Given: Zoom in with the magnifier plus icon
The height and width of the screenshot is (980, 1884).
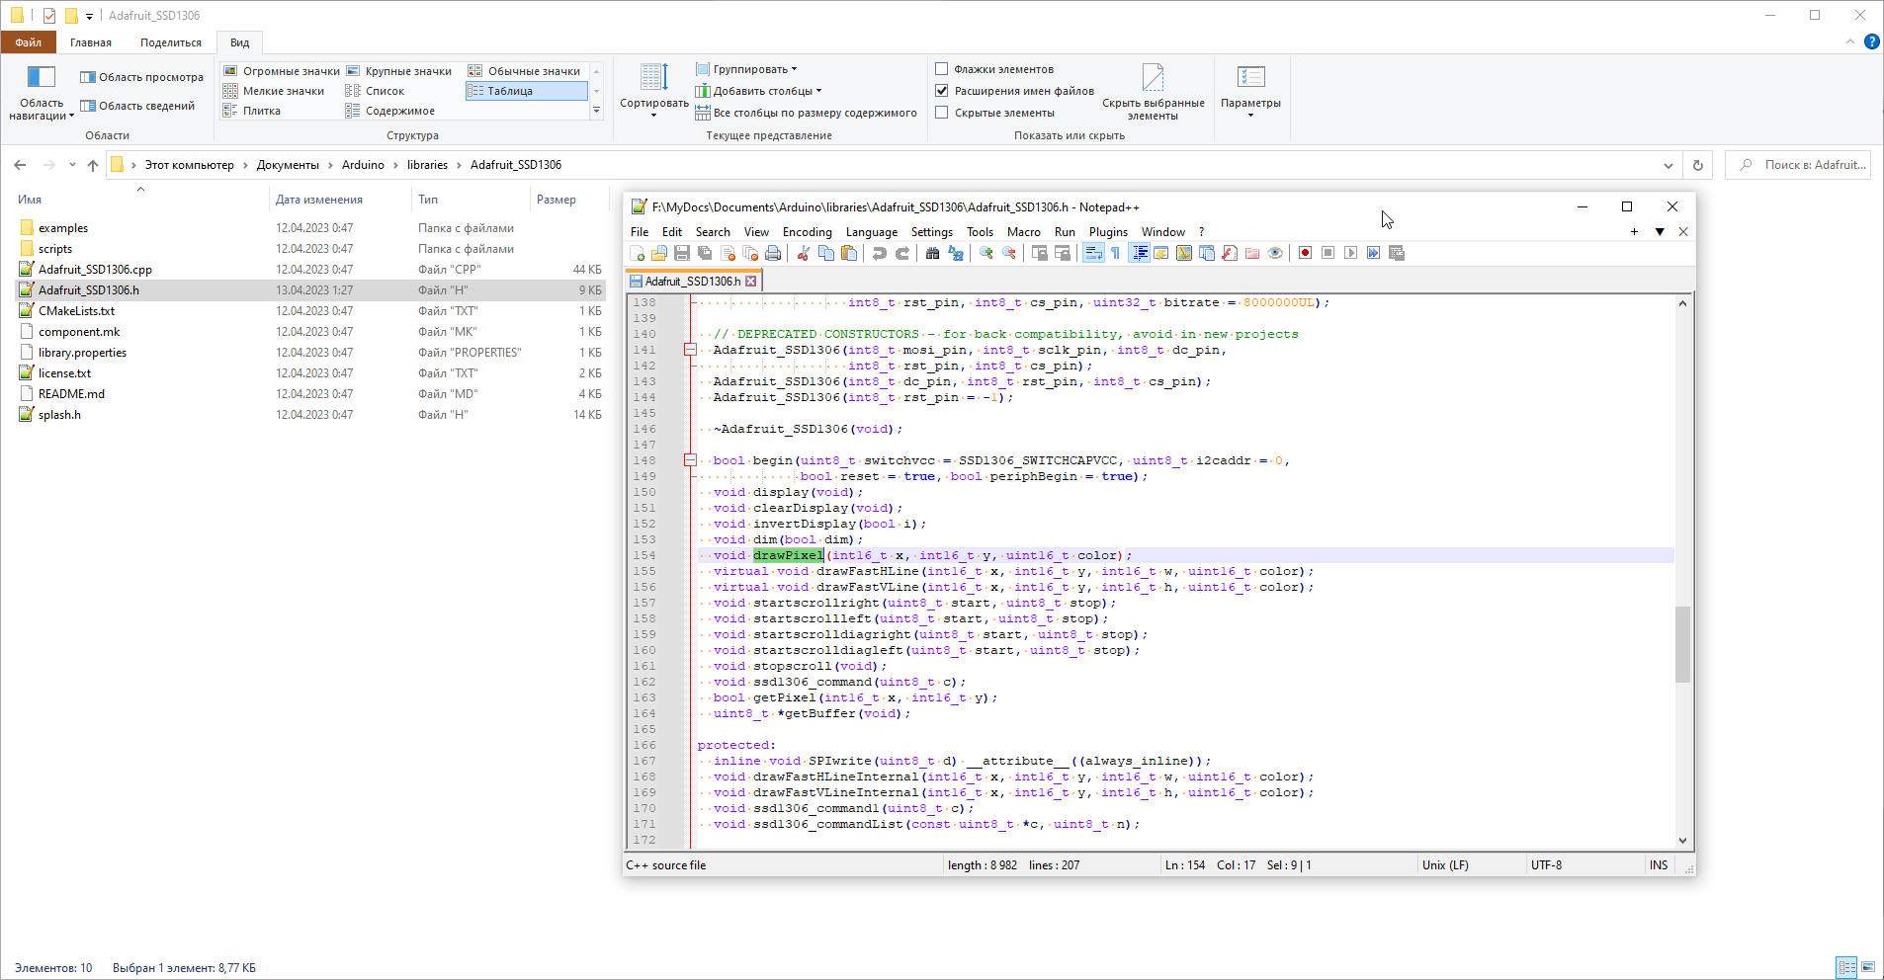Looking at the screenshot, I should click(x=985, y=254).
